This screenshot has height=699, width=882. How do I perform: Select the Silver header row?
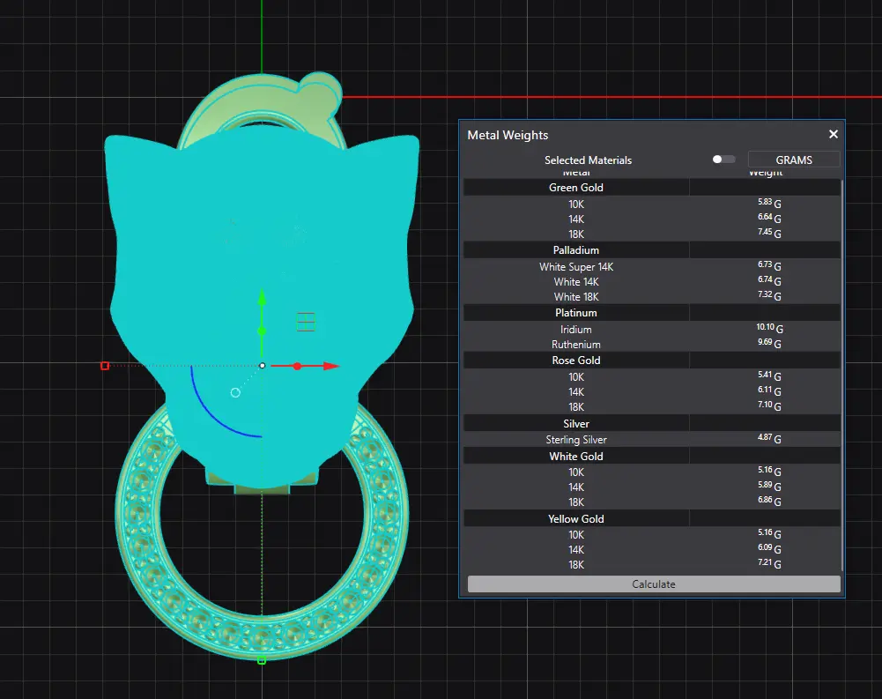651,423
